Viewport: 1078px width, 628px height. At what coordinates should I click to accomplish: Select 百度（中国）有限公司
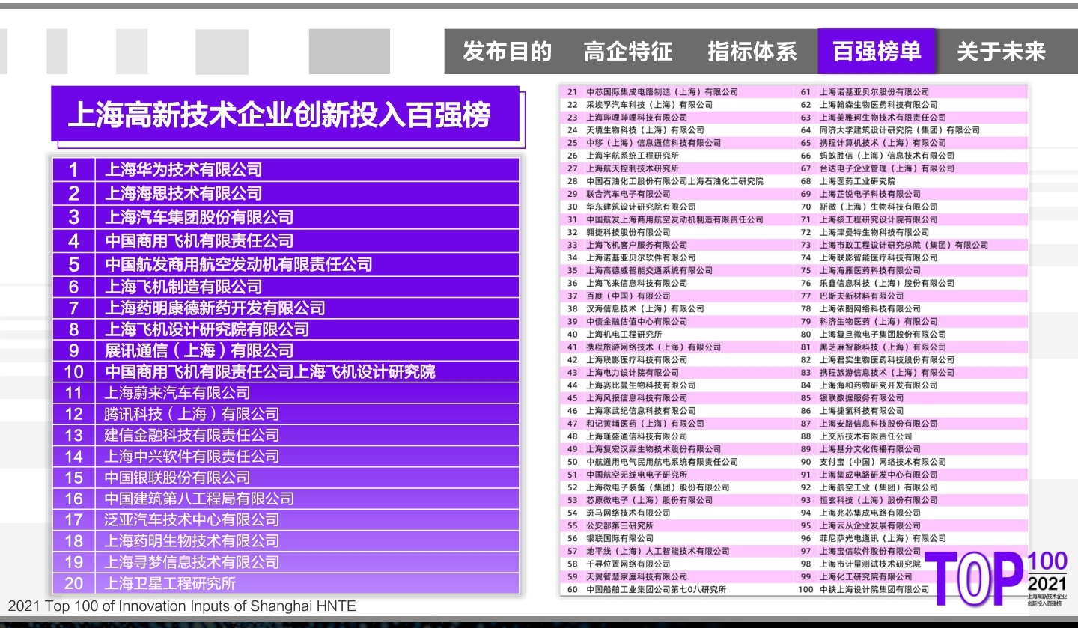[x=628, y=296]
